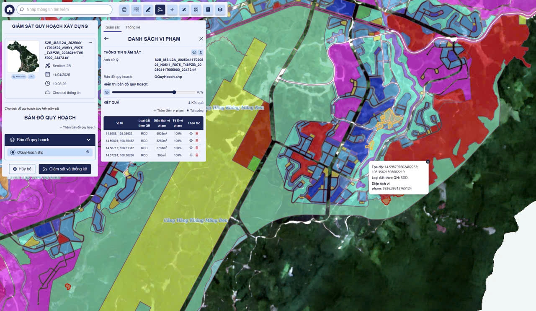536x311 pixels.
Task: Collapse the Bản đồ quy hoạch section
Action: [88, 140]
